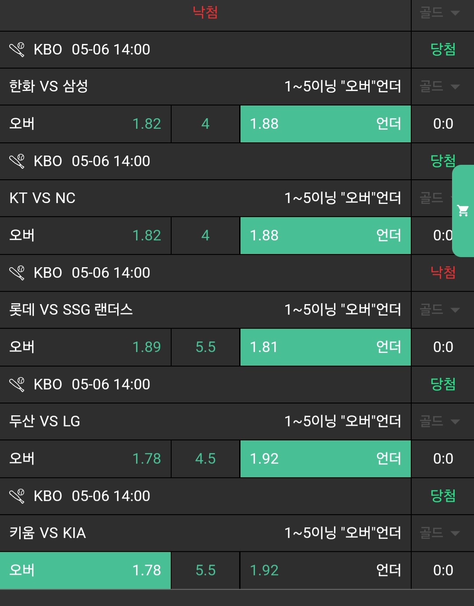Viewport: 474px width, 606px height.
Task: Open the 한화 VS 삼성 match row
Action: pyautogui.click(x=49, y=87)
